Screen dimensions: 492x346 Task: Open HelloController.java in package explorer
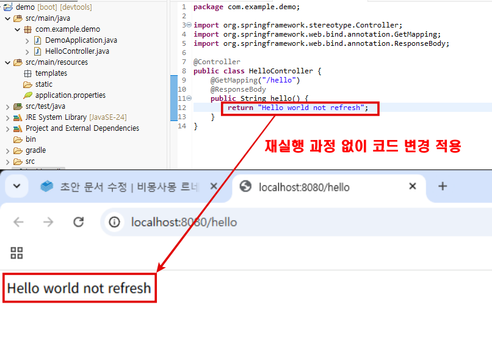pyautogui.click(x=76, y=51)
